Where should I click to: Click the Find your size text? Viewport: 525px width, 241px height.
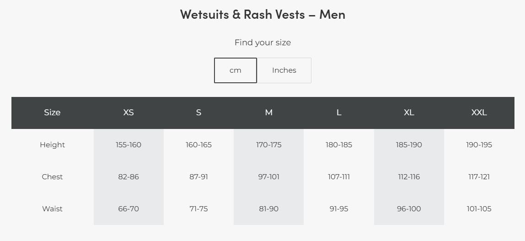262,43
